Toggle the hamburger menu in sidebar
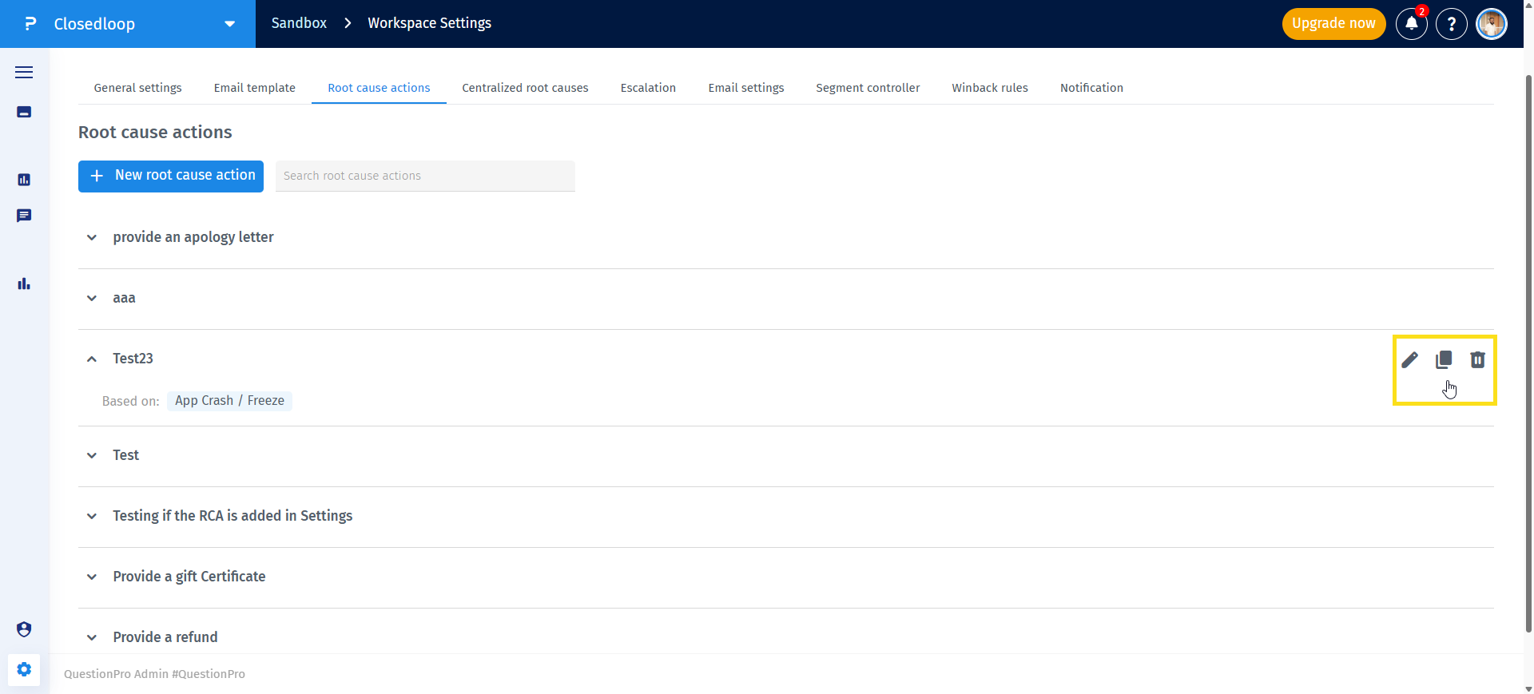 [24, 73]
